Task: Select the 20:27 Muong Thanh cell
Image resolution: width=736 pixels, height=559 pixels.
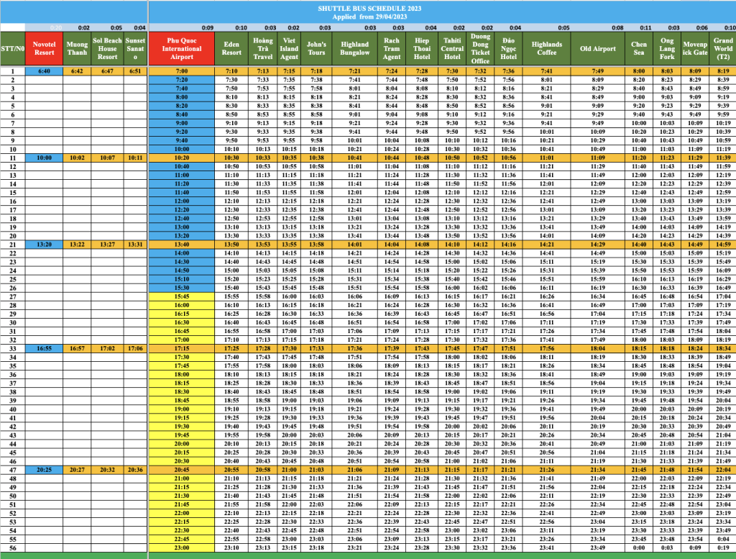Action: coord(77,470)
